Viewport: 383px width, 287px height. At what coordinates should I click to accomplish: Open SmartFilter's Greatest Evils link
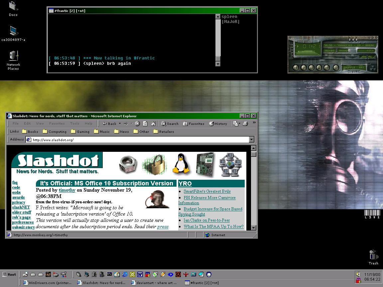pyautogui.click(x=207, y=191)
